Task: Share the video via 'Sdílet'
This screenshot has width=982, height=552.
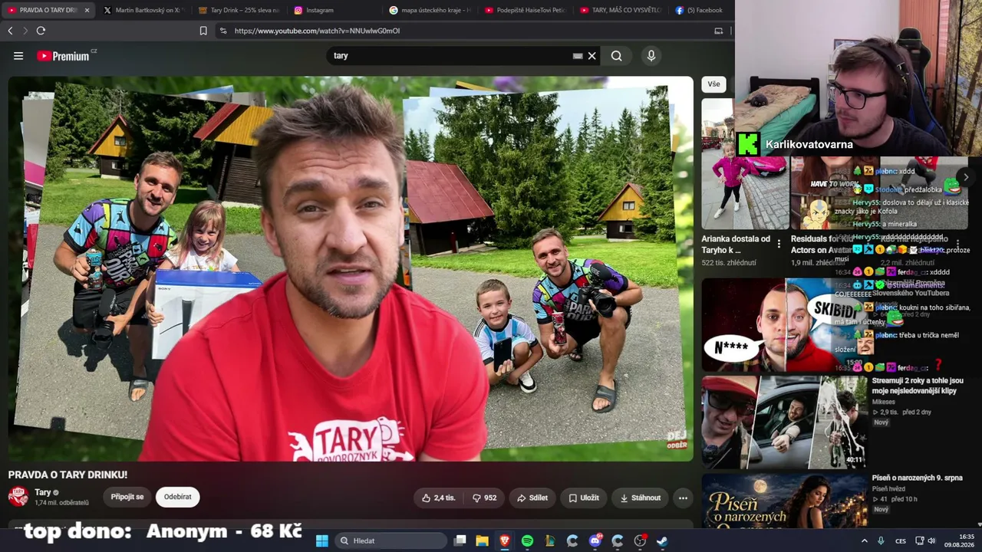Action: click(532, 498)
